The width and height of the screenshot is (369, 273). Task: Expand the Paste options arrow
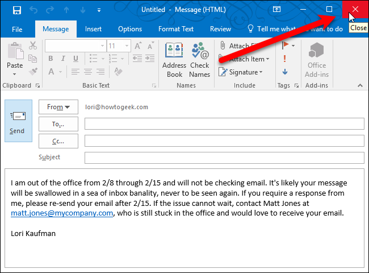[x=15, y=75]
